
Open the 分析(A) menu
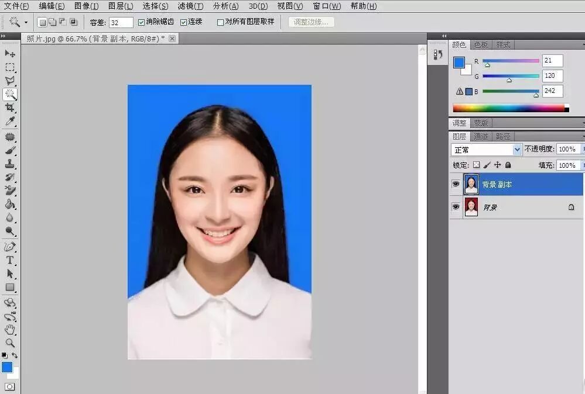(x=225, y=6)
